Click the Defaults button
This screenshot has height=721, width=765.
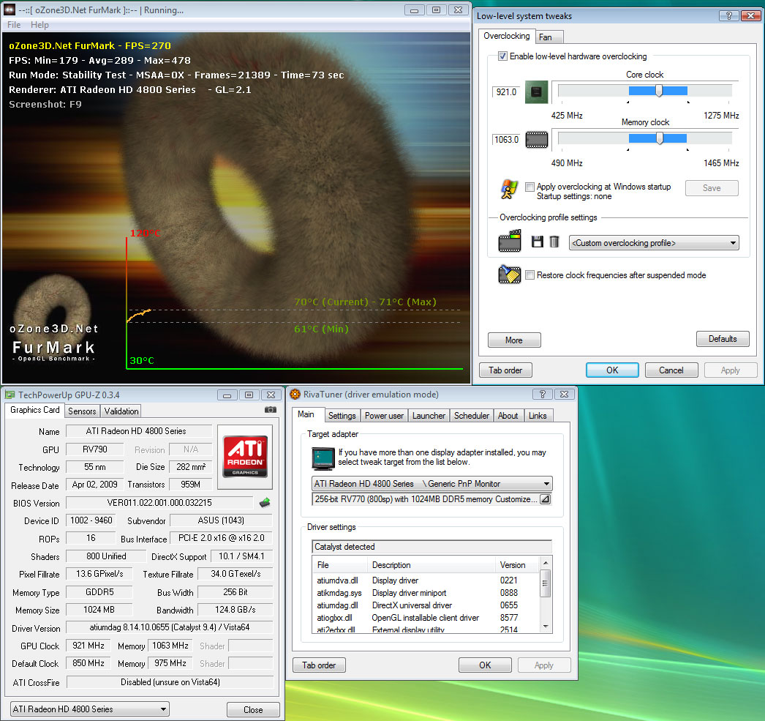pyautogui.click(x=723, y=339)
